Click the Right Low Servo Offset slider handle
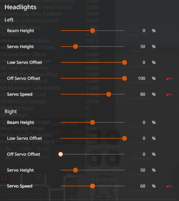 125,138
